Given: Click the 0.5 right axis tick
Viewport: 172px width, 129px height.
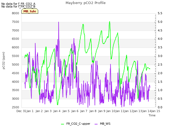Looking at the screenshot, I should coord(160,99).
